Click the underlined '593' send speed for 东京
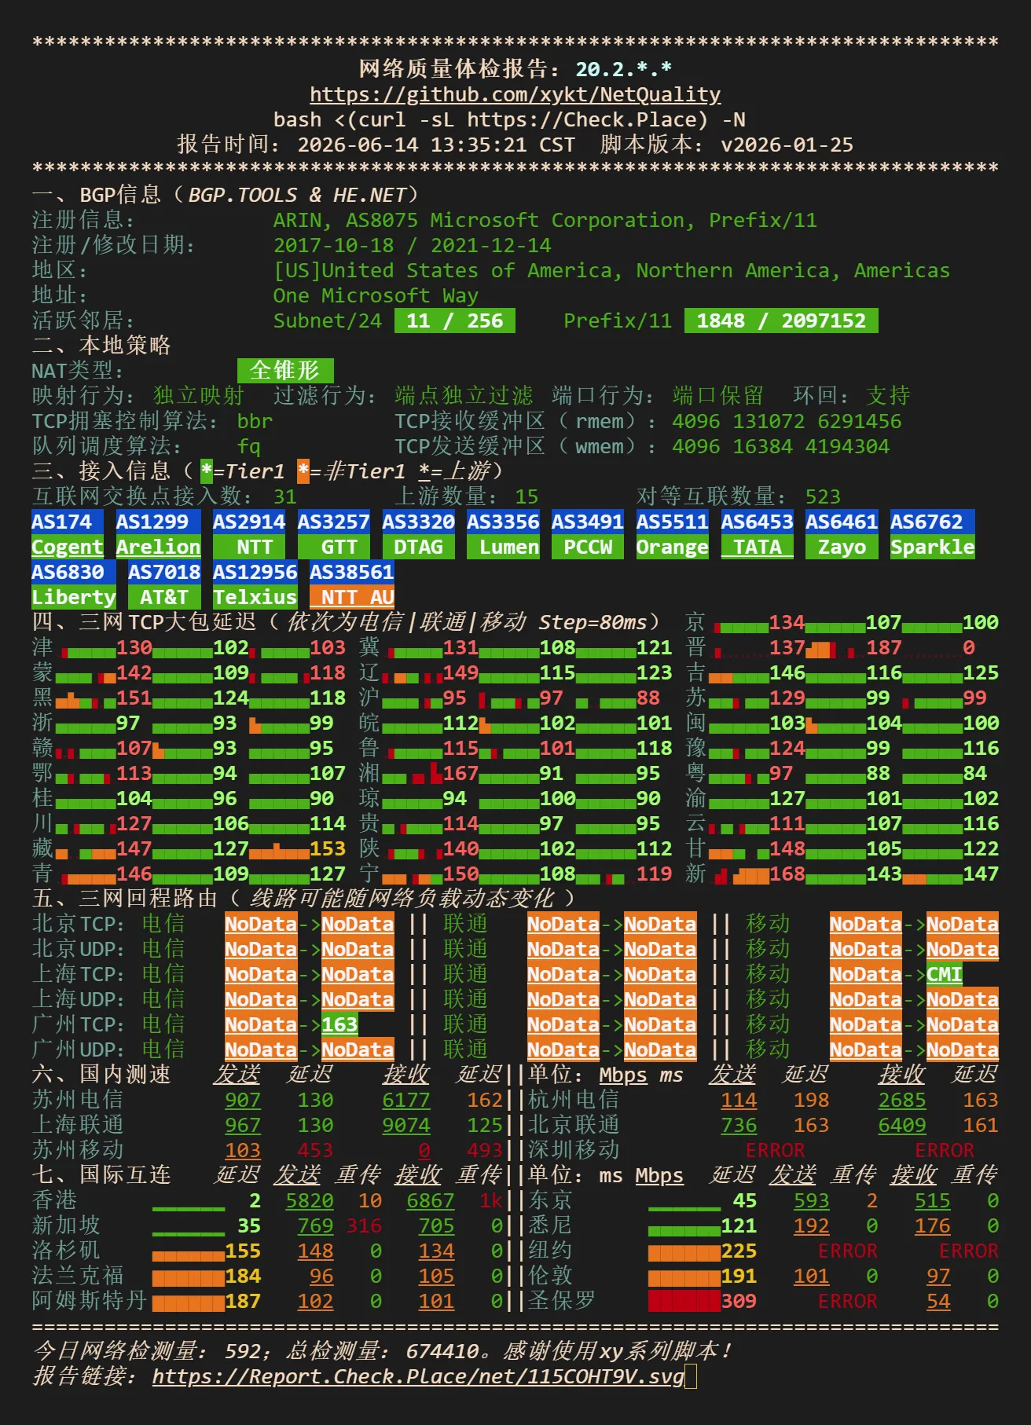The height and width of the screenshot is (1425, 1031). point(812,1200)
